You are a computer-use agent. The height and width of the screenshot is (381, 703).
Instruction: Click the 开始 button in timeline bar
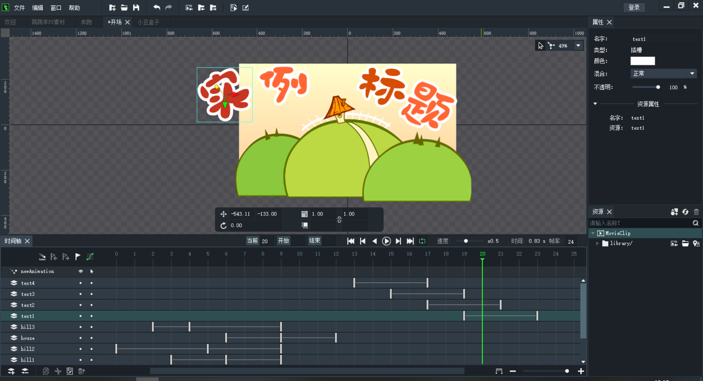(x=283, y=241)
